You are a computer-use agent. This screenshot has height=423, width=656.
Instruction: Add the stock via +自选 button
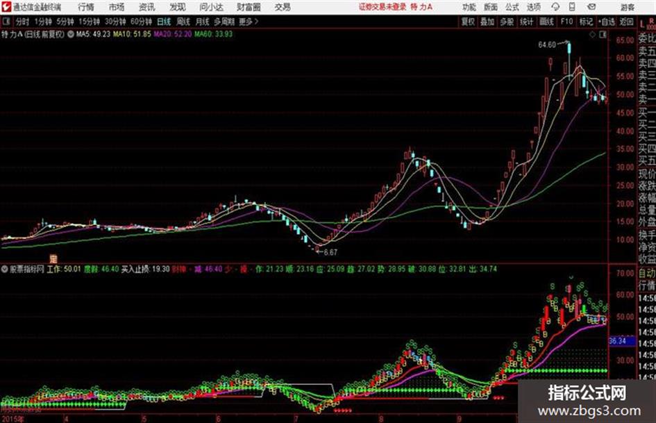(x=606, y=22)
